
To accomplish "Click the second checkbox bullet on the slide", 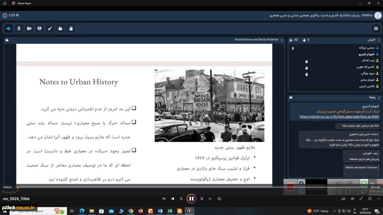I will [x=134, y=122].
